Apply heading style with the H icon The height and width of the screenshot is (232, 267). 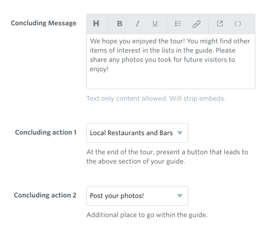click(x=96, y=24)
